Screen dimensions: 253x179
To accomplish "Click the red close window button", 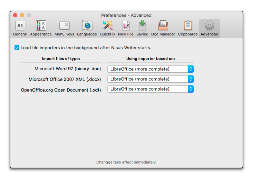I will tap(15, 15).
